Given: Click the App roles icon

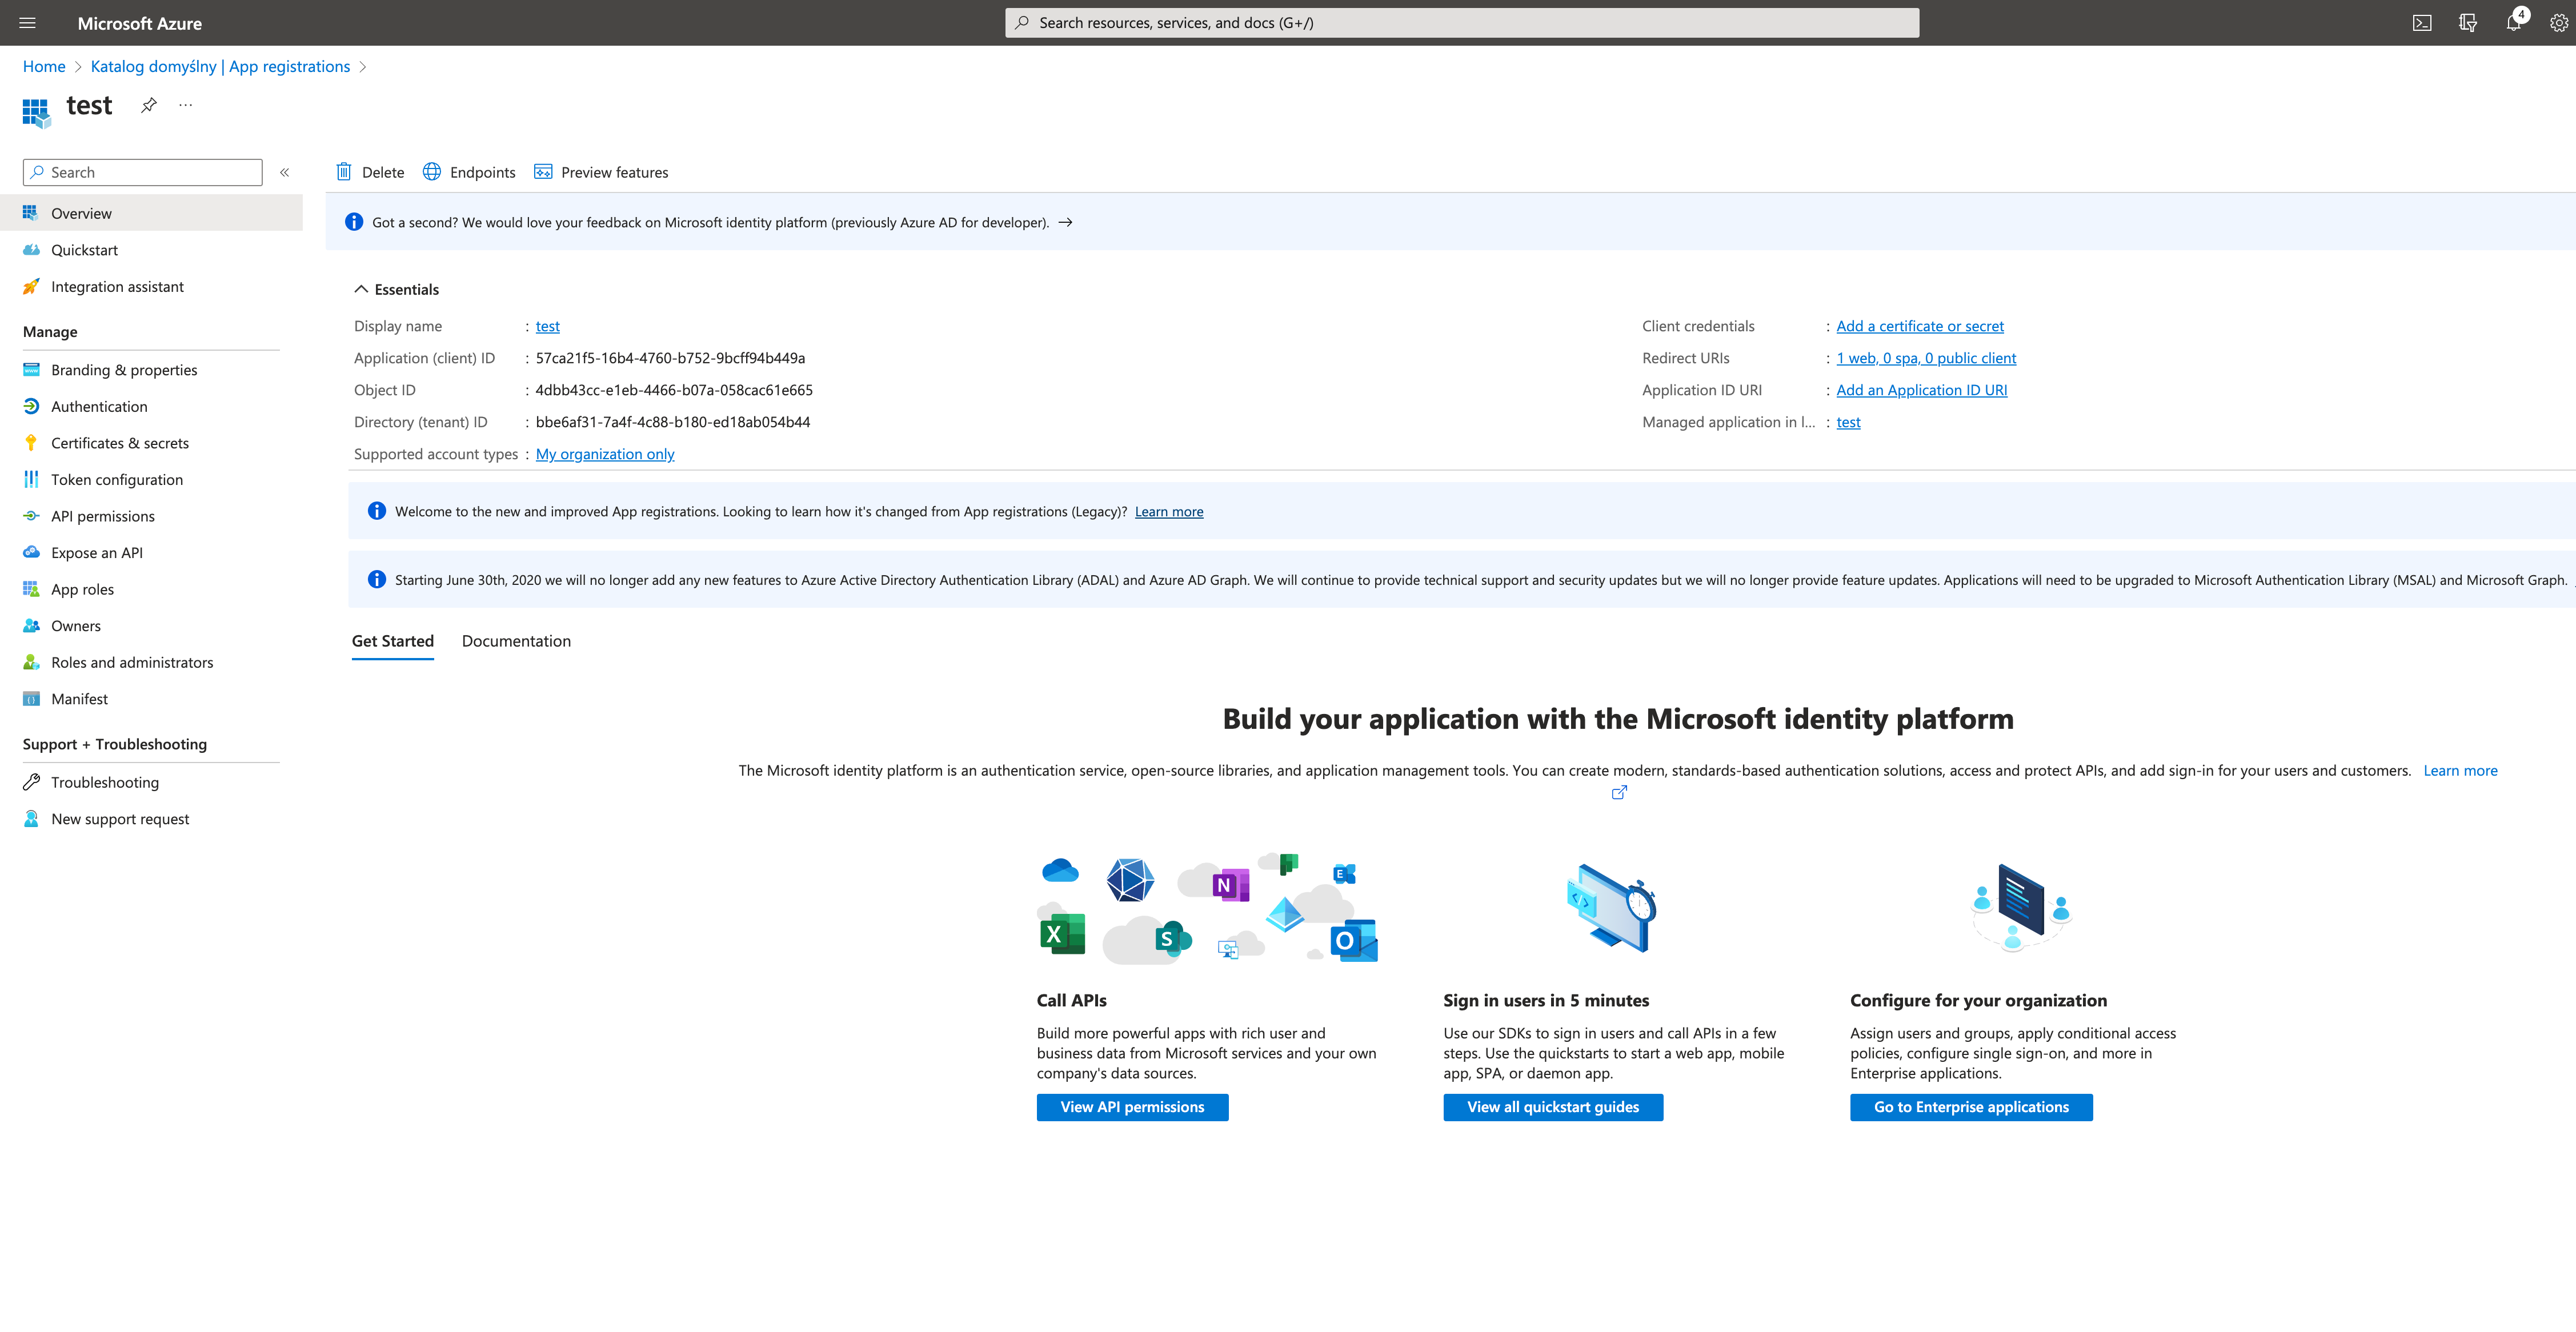Looking at the screenshot, I should [x=32, y=589].
